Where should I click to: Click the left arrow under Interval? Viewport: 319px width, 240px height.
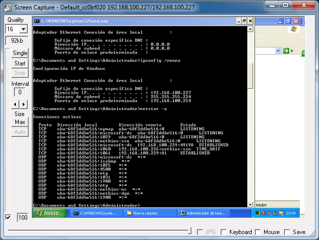tap(15, 104)
